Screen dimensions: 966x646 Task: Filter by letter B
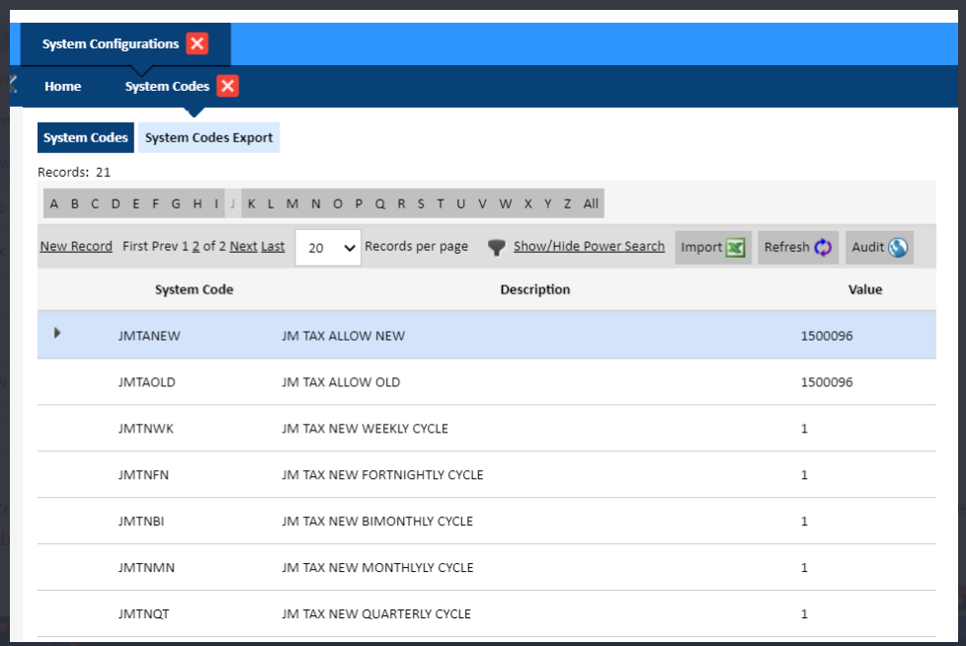point(74,203)
